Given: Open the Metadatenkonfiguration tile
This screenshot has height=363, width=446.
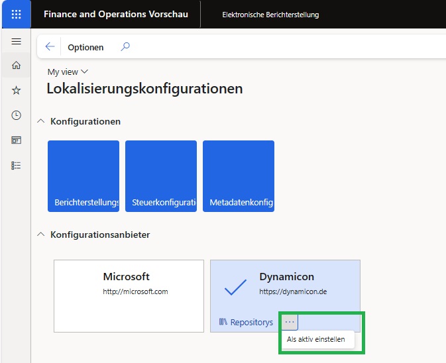Looking at the screenshot, I should click(x=239, y=176).
